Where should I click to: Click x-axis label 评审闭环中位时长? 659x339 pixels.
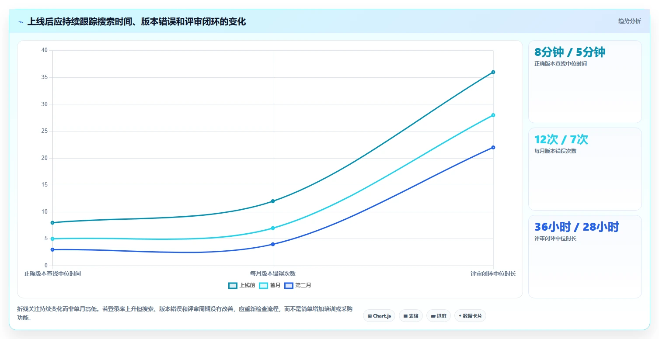click(x=493, y=273)
